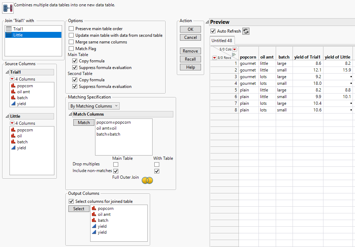Click the Recall button
The image size is (355, 247).
click(x=190, y=59)
